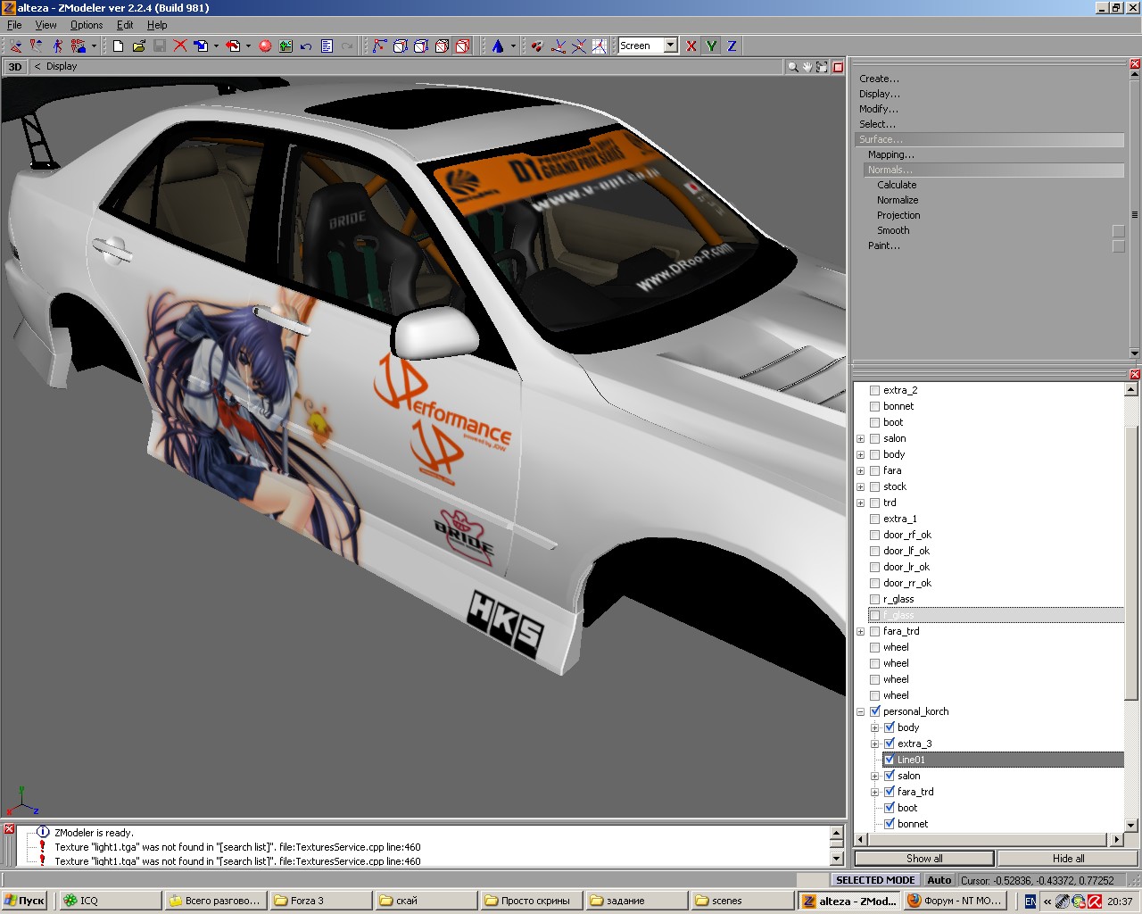Select the Vertices level icon
Screen dimensions: 1142x914
[x=380, y=46]
